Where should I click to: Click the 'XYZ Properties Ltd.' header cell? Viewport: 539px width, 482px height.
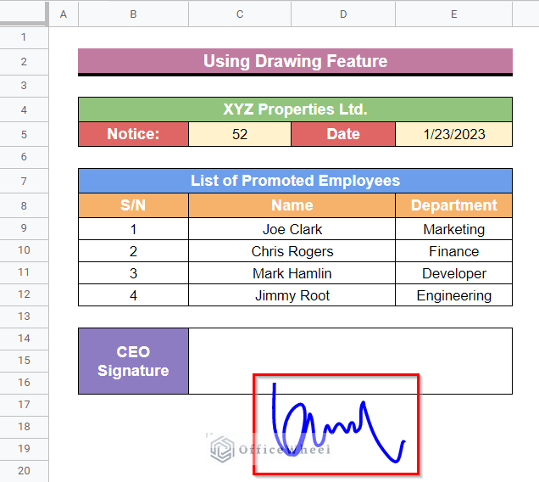(295, 109)
